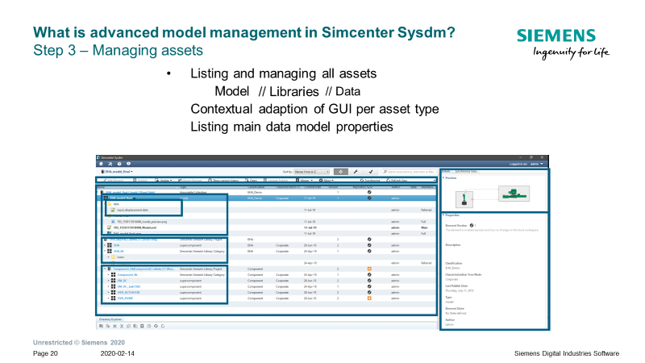645x363 pixels.
Task: Open the Sort by dropdown
Action: [x=311, y=172]
